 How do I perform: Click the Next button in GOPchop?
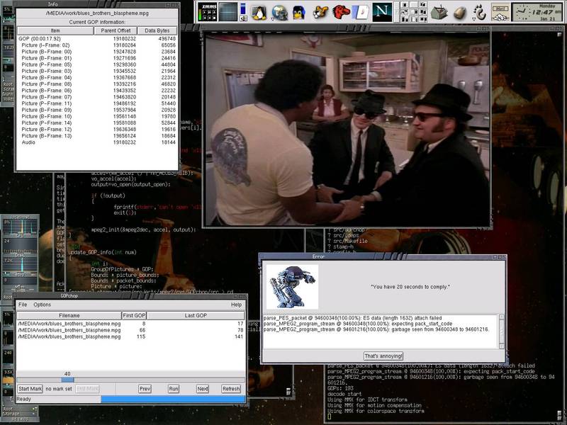click(203, 389)
